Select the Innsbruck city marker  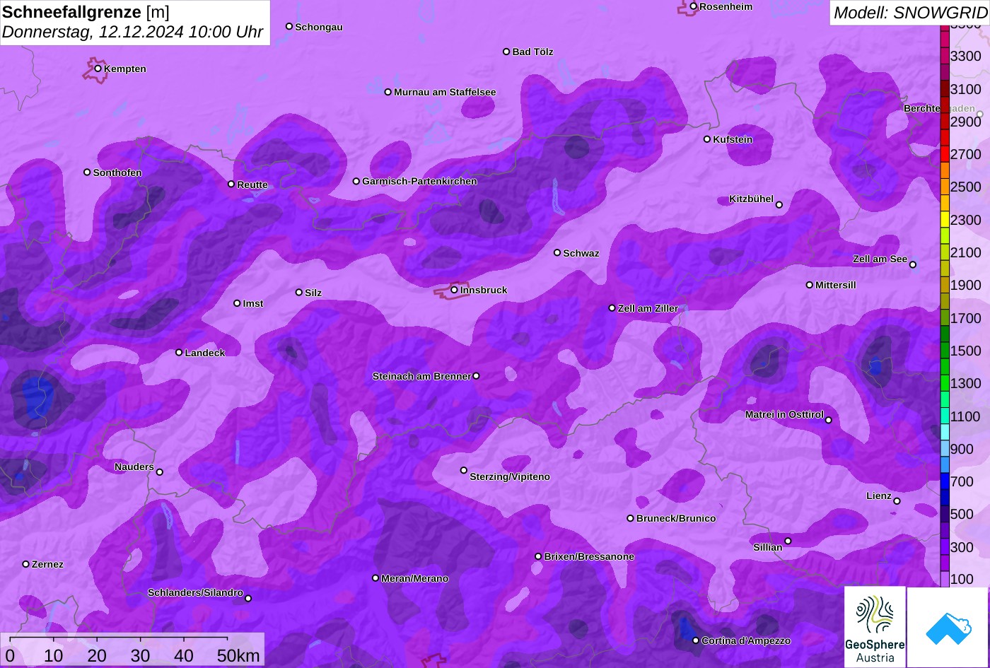454,290
